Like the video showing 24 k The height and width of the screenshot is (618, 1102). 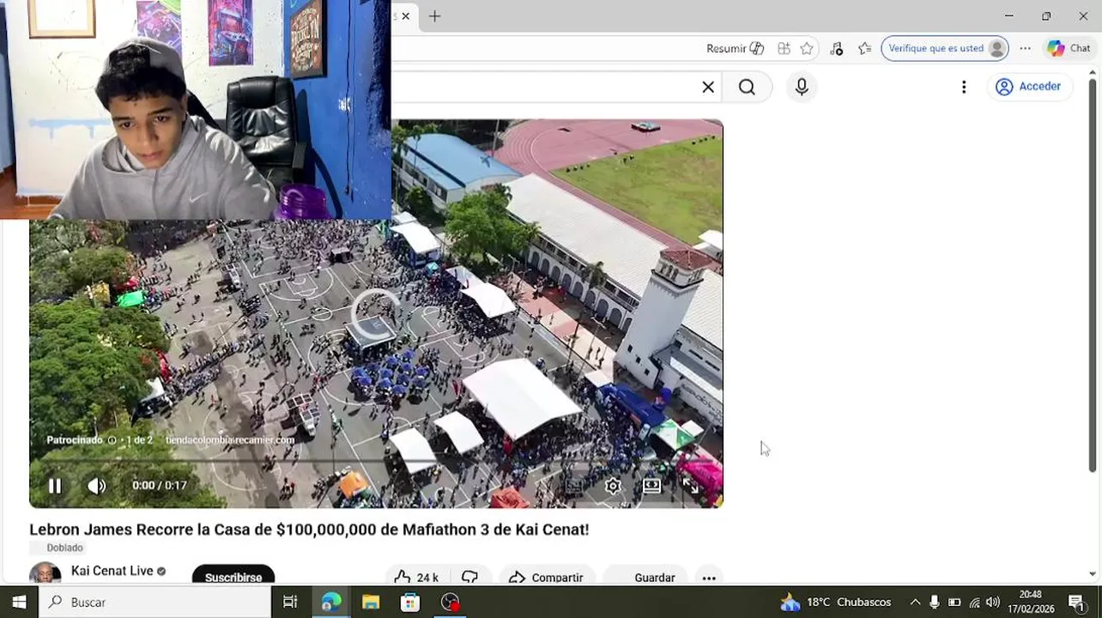(417, 577)
